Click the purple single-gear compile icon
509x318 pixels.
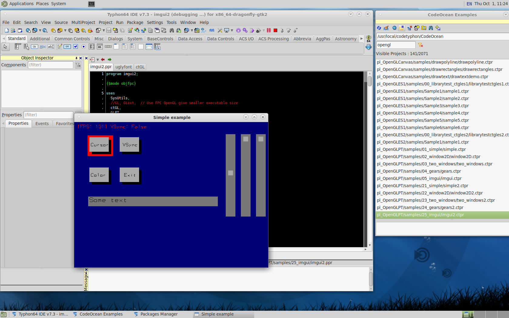pos(238,30)
